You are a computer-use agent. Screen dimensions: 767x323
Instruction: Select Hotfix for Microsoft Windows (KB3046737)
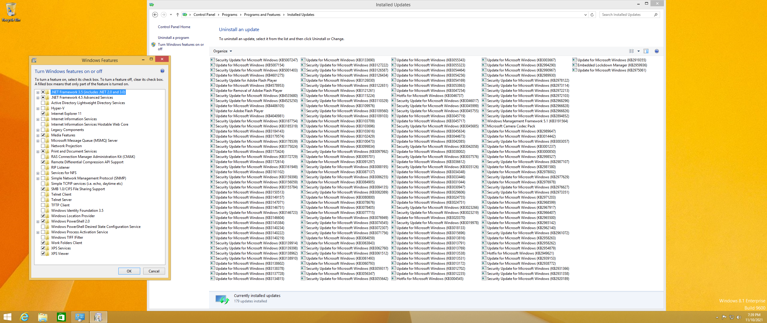point(427,96)
